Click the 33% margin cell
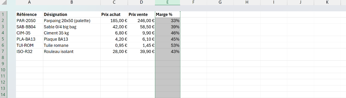 (x=168, y=21)
